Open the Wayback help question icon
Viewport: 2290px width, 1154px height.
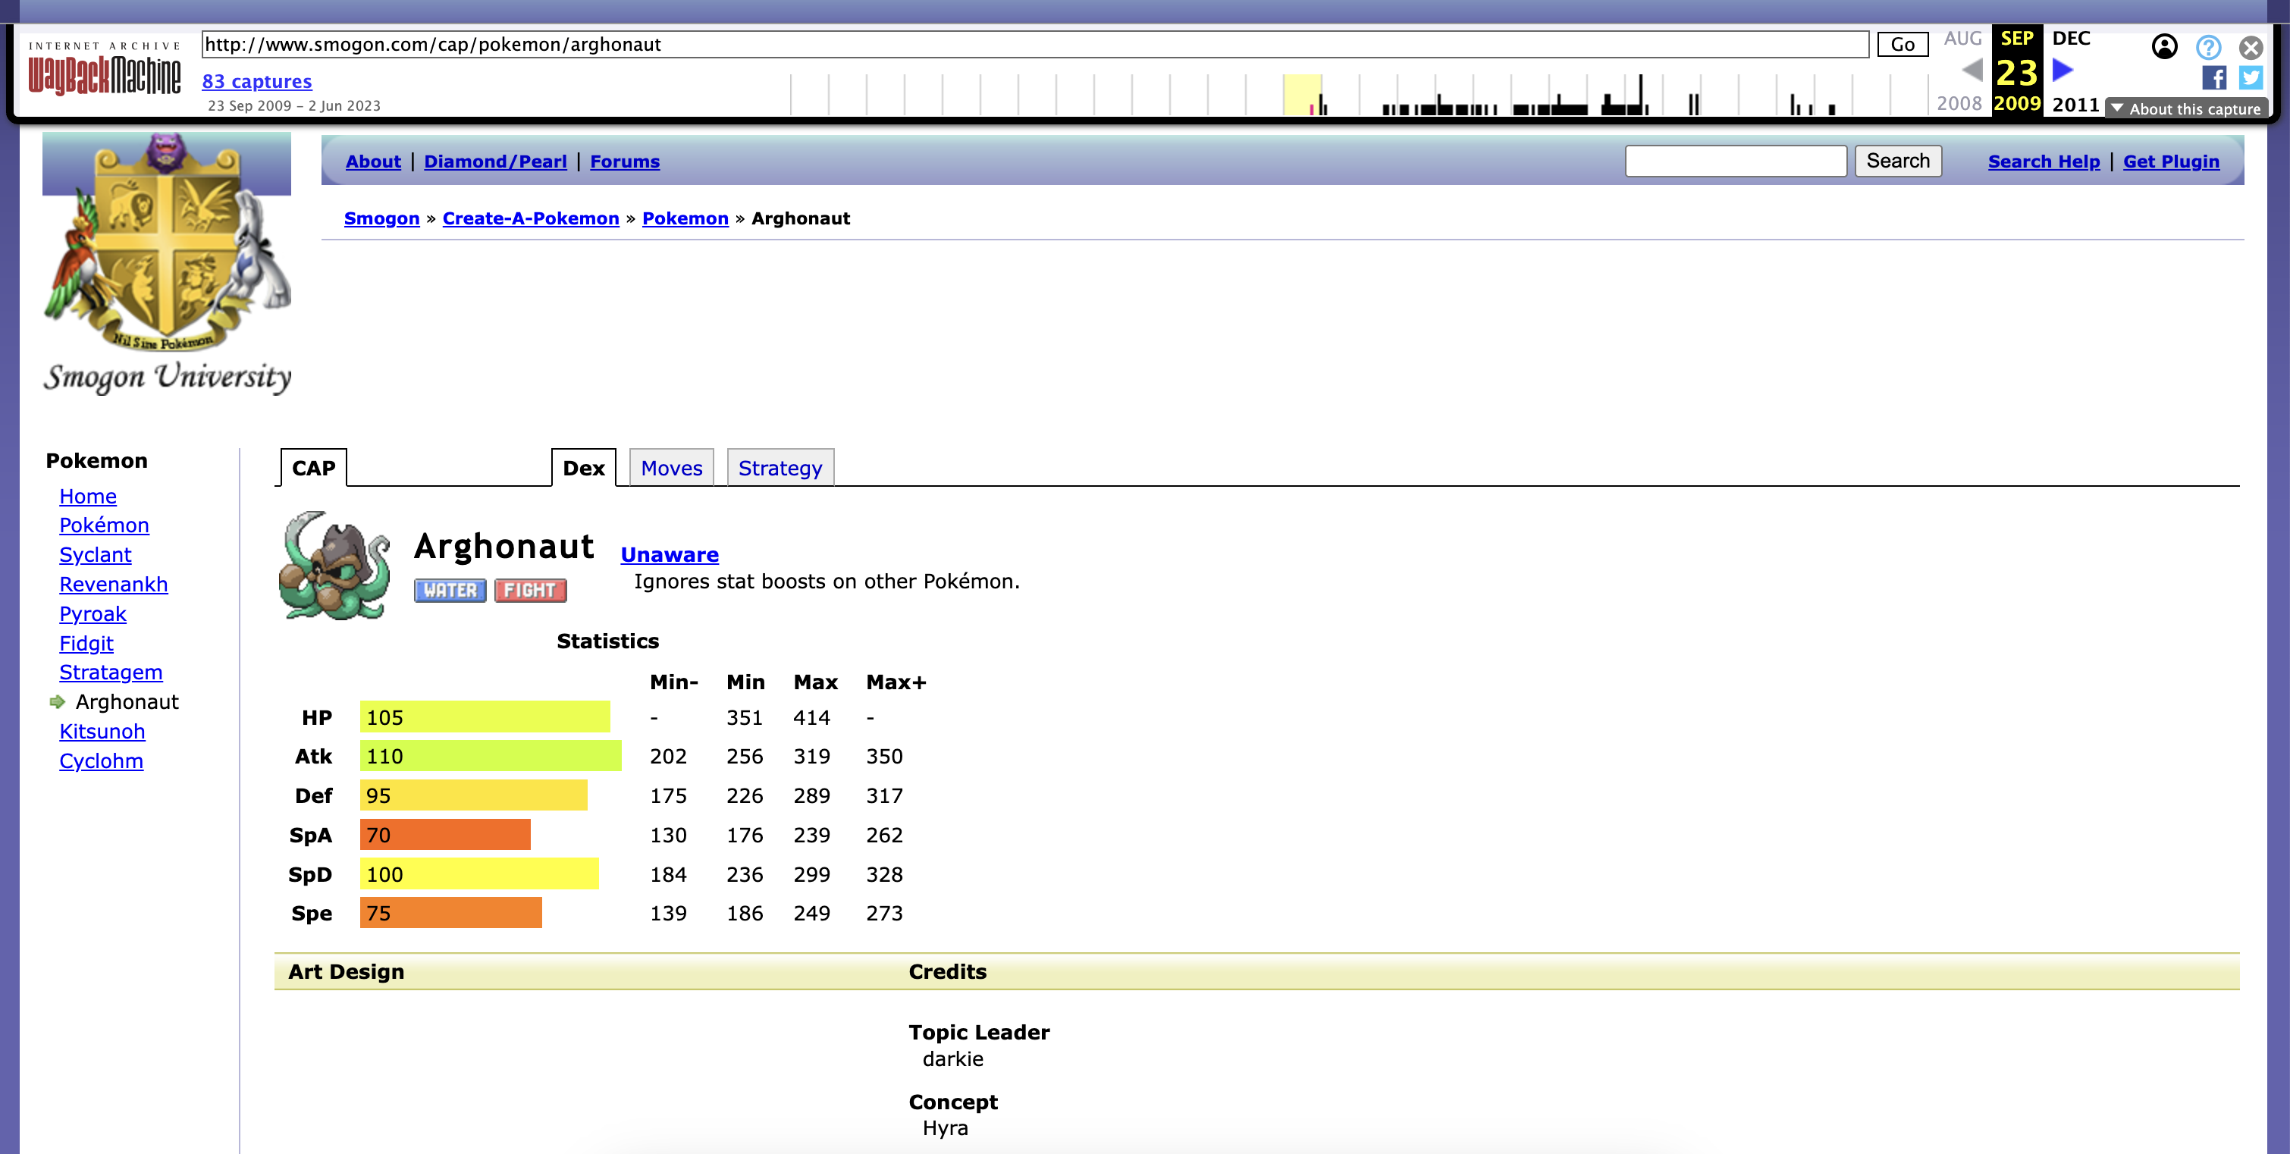(x=2207, y=47)
